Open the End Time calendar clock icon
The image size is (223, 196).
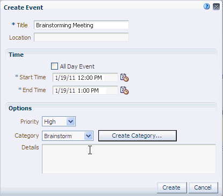click(124, 91)
